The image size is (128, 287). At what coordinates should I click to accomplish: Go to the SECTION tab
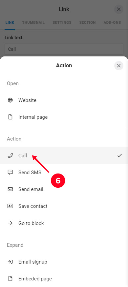point(87,22)
